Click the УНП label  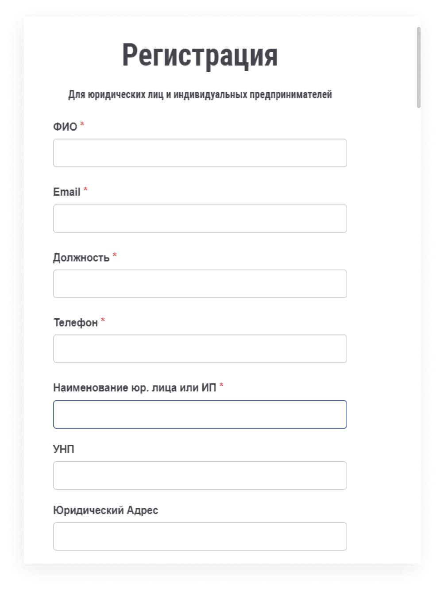[64, 449]
